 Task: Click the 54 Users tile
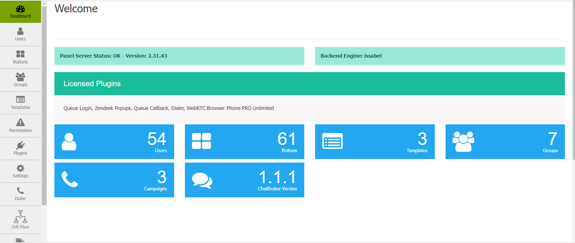(x=114, y=142)
